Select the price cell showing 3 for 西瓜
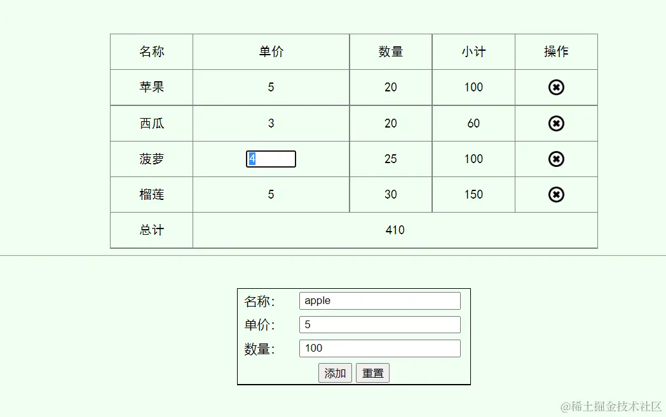The height and width of the screenshot is (417, 666). coord(271,123)
